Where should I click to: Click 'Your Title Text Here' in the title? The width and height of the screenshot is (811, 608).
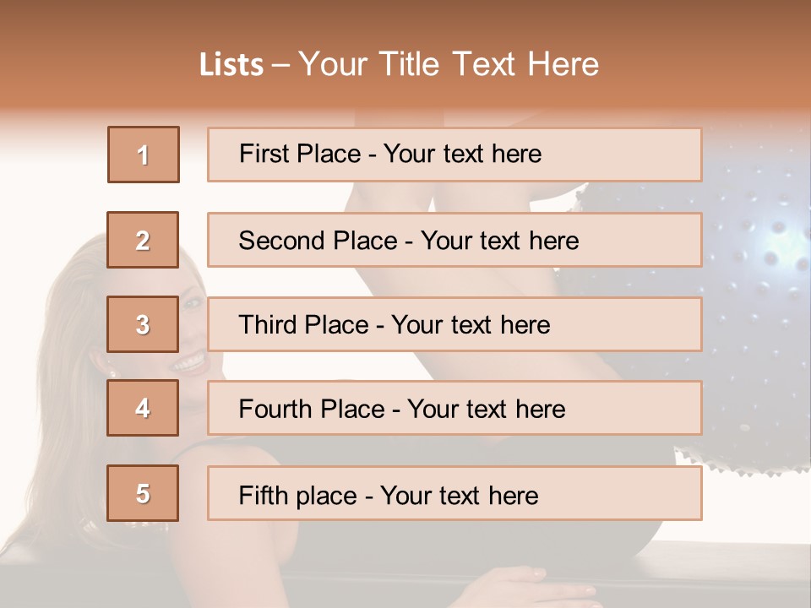click(449, 64)
